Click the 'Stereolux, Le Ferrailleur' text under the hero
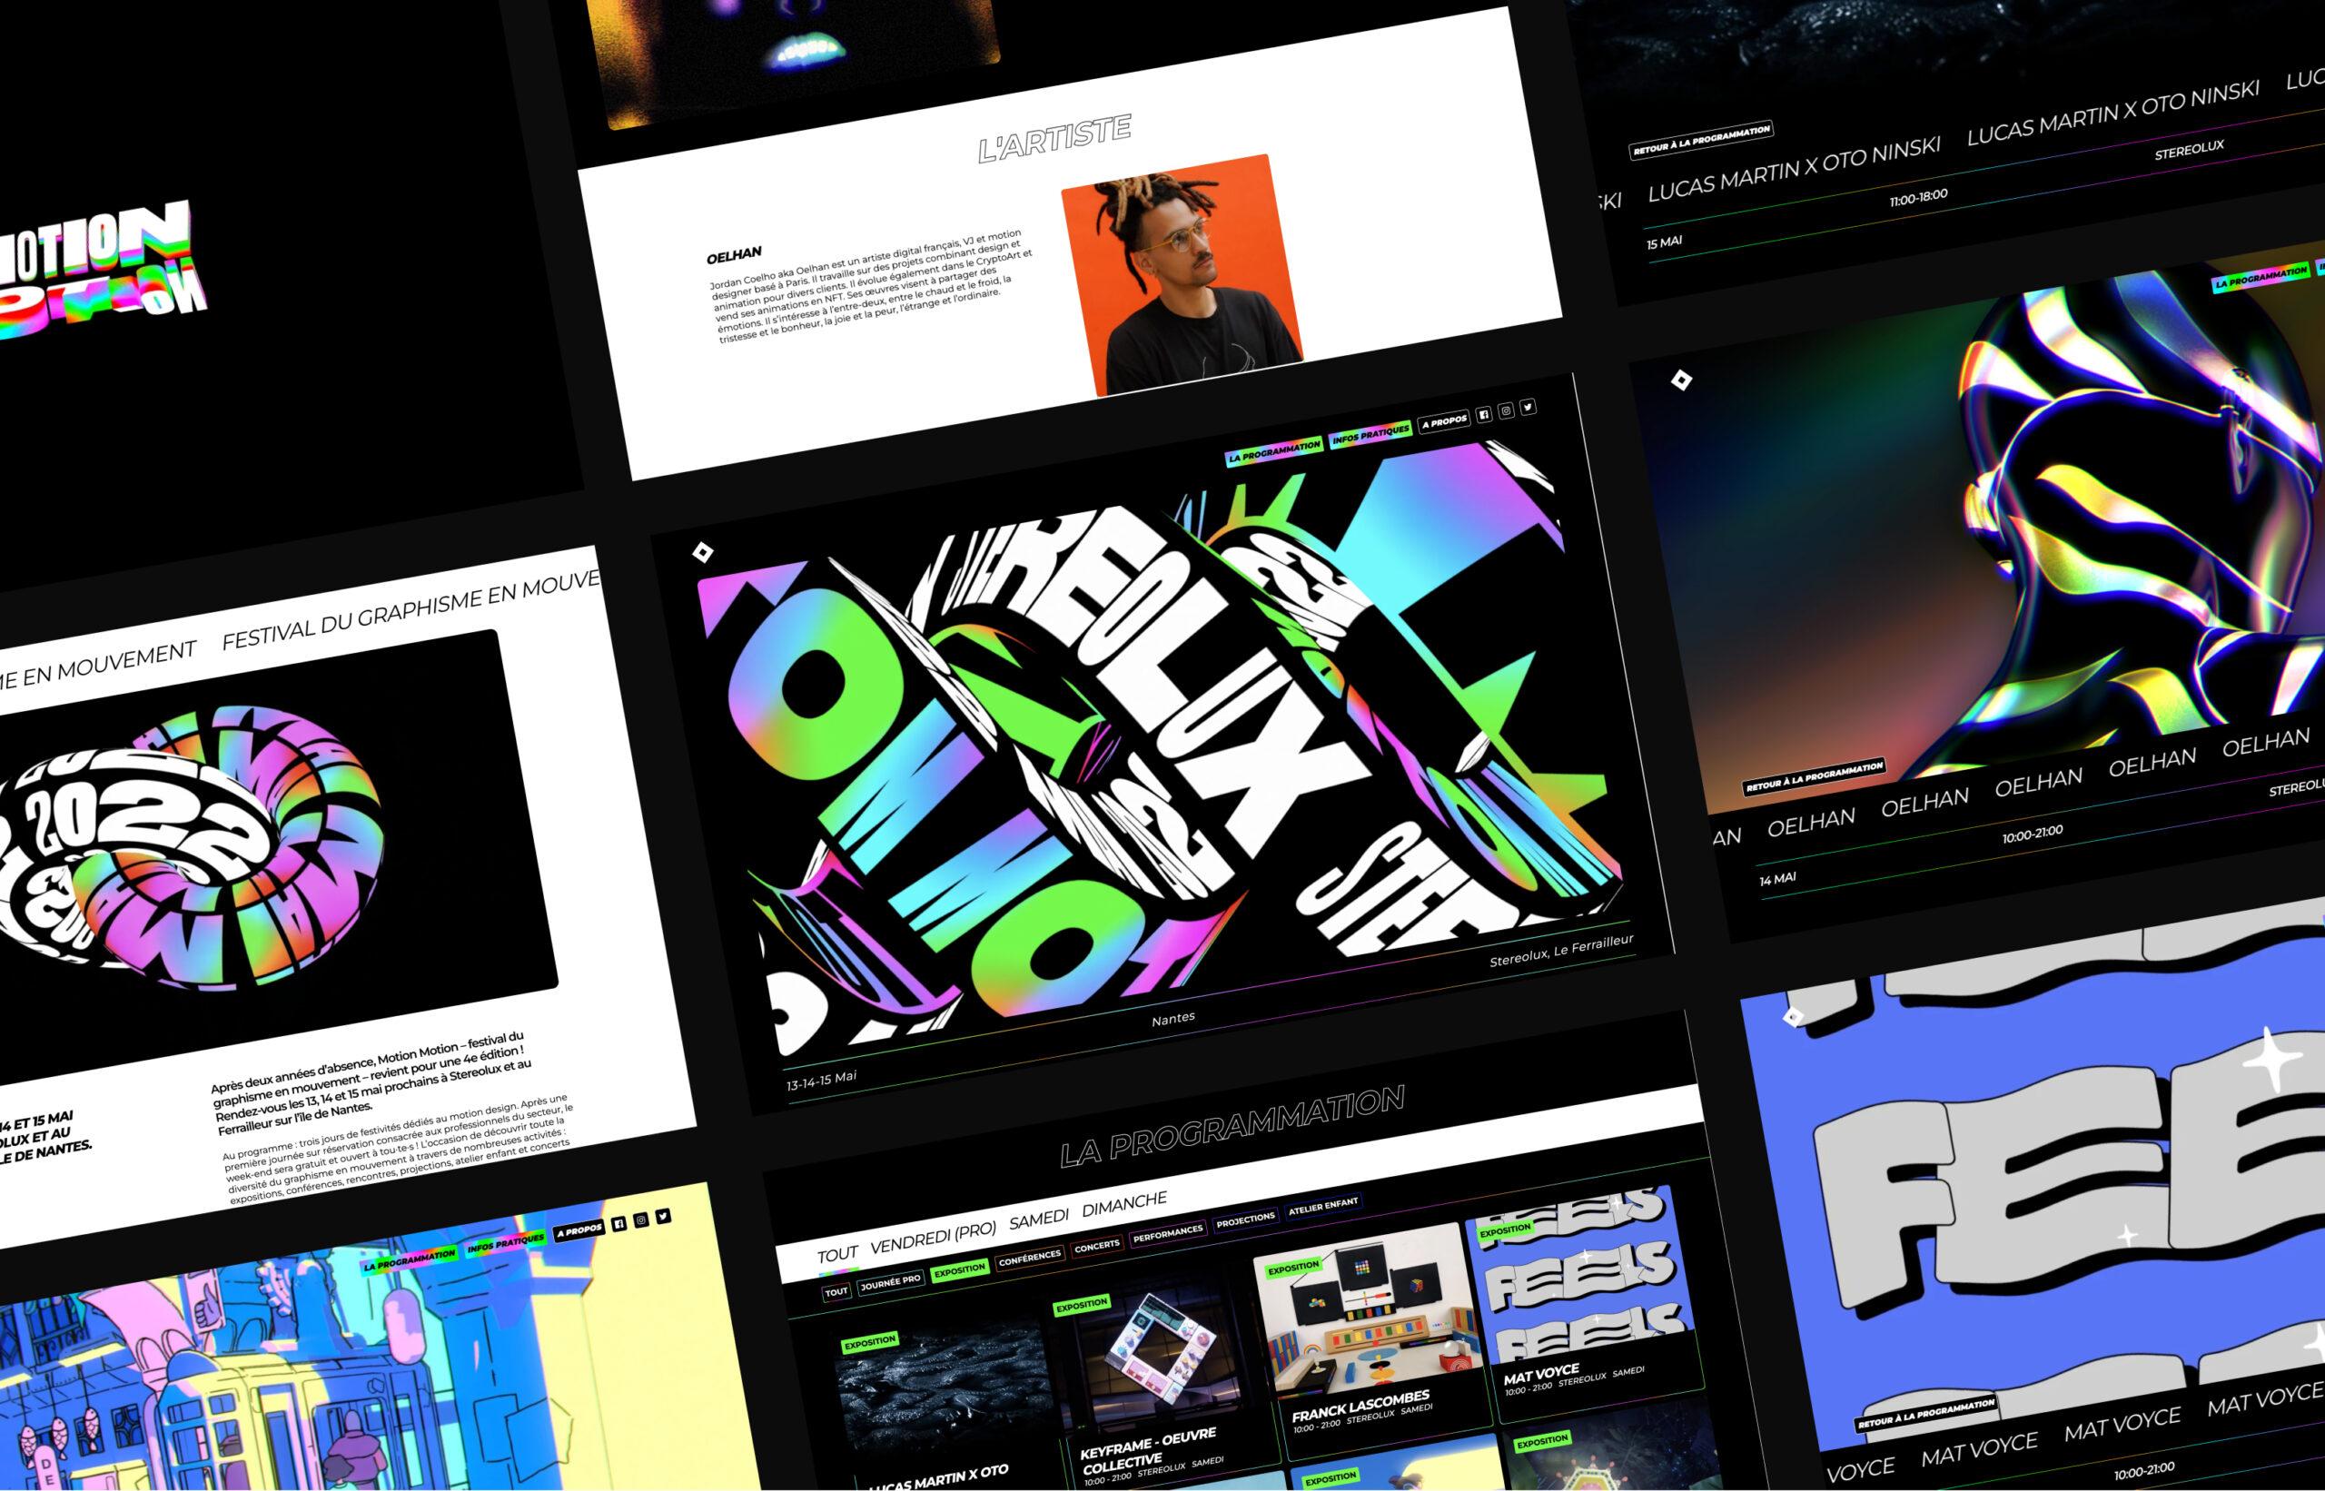Screen dimensions: 2325x1491 point(1561,950)
